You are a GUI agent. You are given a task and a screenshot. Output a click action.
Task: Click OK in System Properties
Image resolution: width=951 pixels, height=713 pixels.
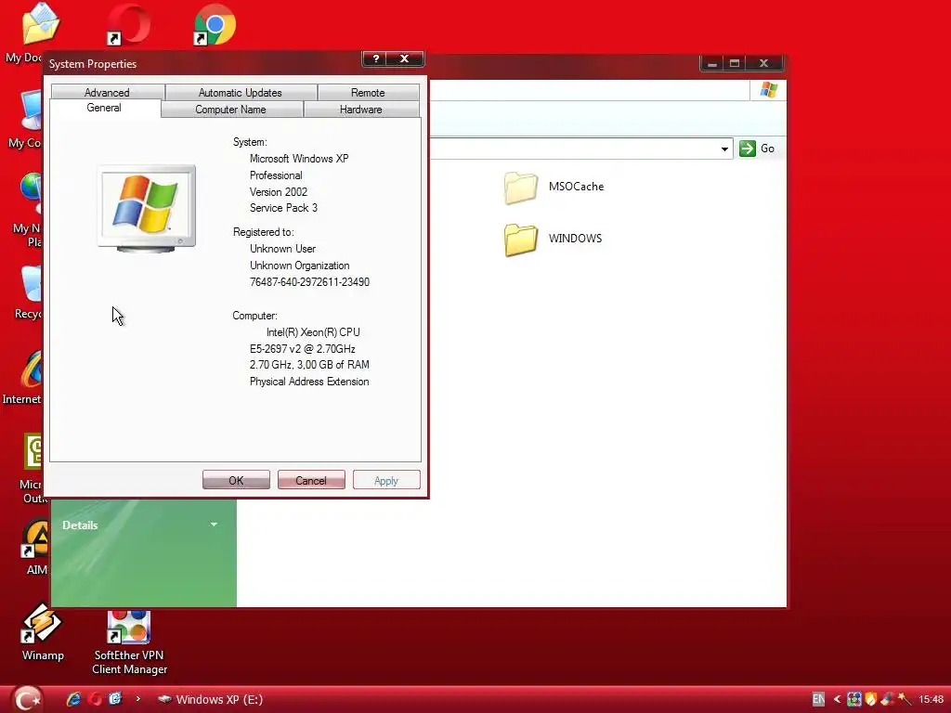[236, 480]
